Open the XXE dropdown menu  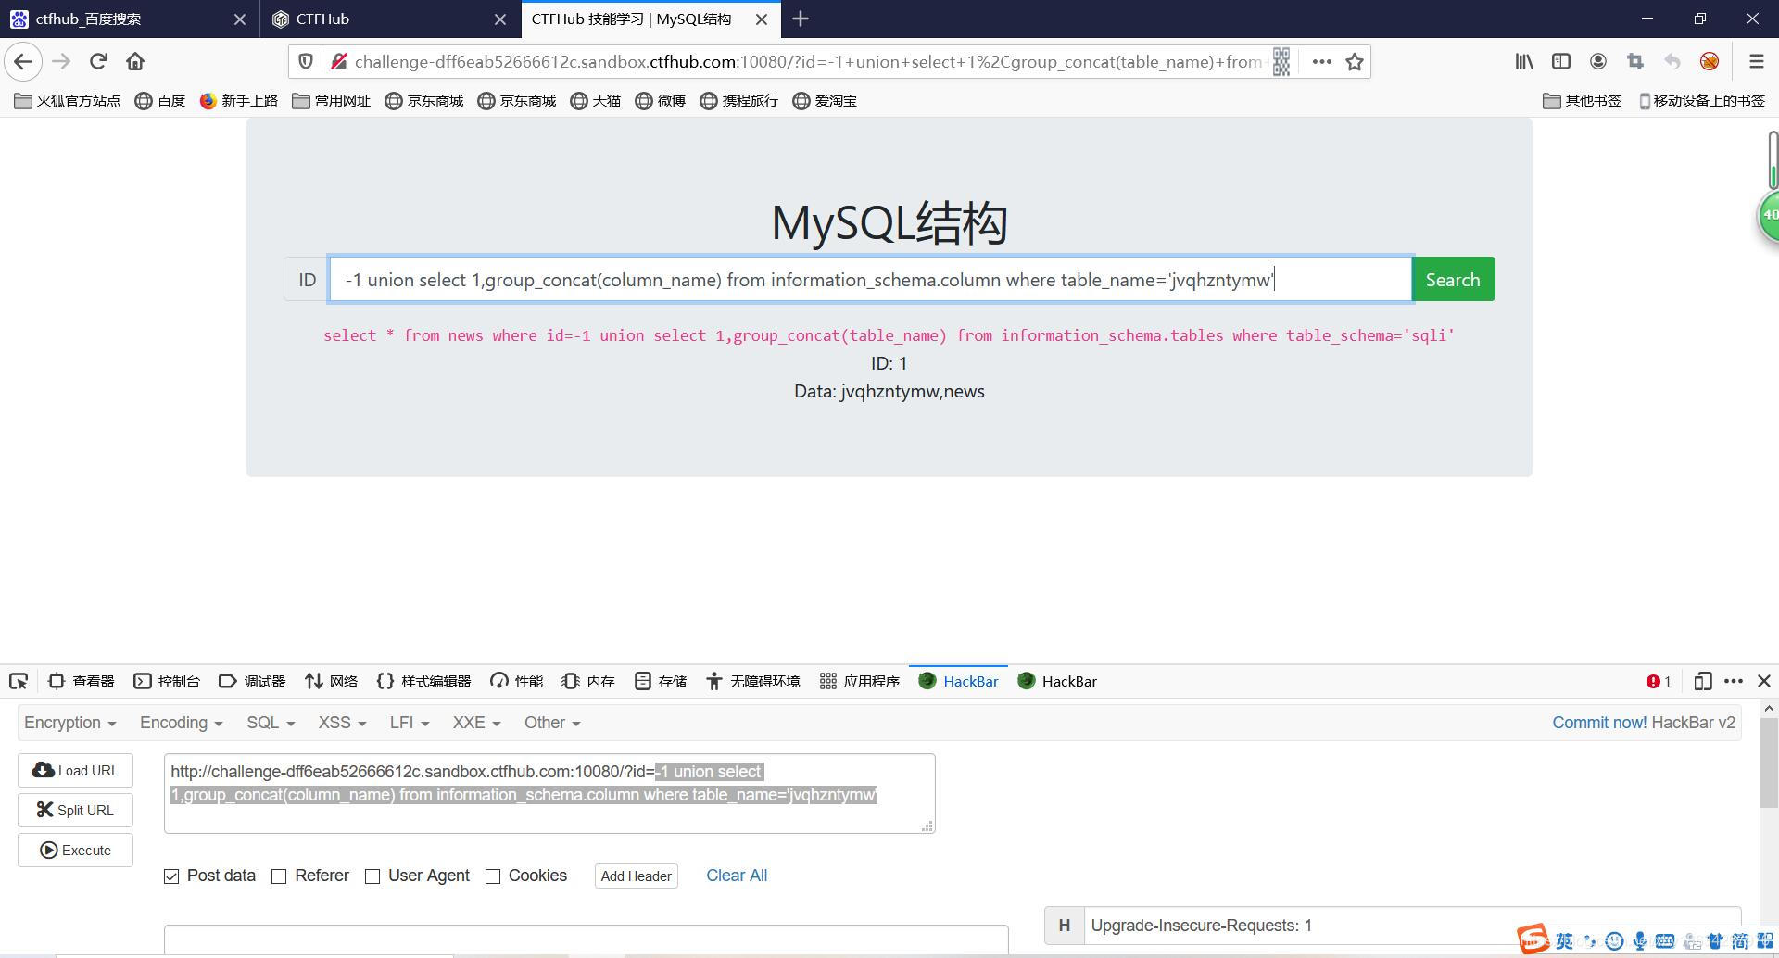coord(476,723)
